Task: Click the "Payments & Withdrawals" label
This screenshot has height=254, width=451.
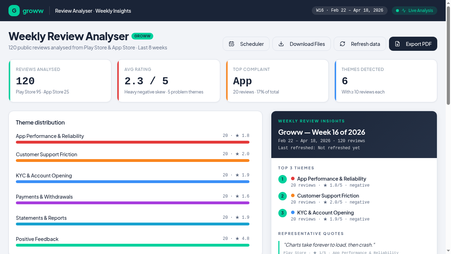Action: (x=44, y=197)
